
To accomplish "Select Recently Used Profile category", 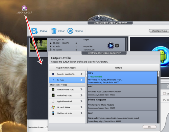I will tap(67, 74).
